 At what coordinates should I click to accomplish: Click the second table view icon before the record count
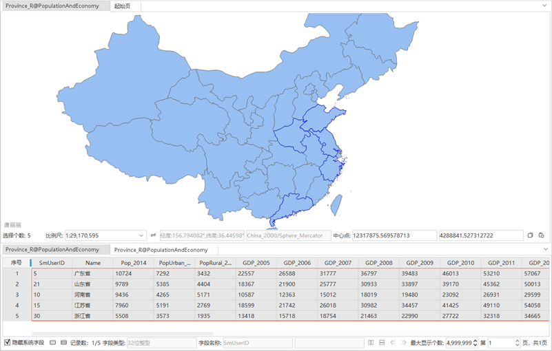coord(63,342)
